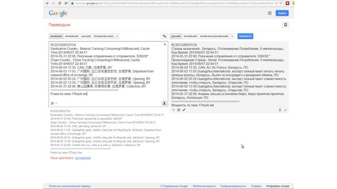Open input method options arrow
337x189 pixels.
point(56,103)
